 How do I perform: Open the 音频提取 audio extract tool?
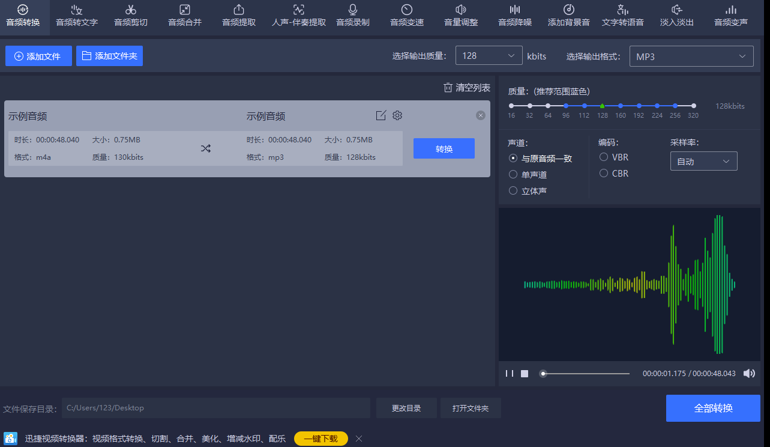coord(239,16)
